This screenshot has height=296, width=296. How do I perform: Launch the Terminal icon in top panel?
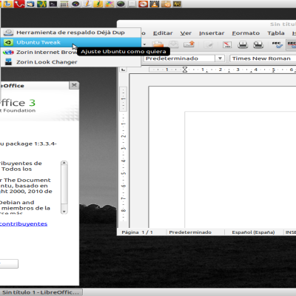[53, 4]
